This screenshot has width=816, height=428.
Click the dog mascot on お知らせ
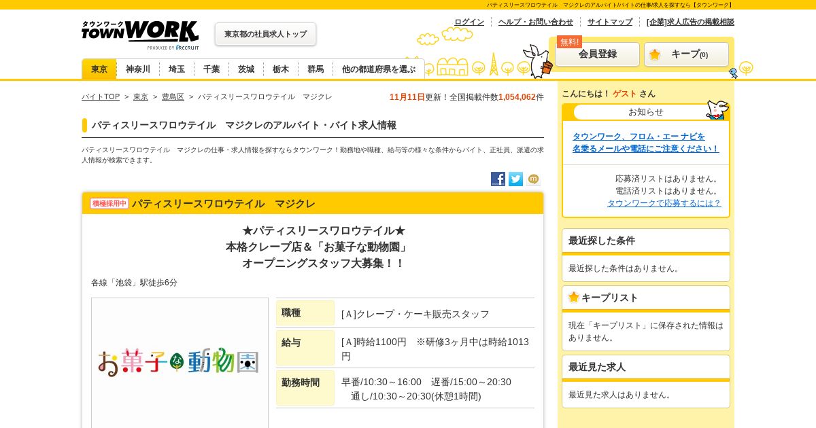[717, 109]
